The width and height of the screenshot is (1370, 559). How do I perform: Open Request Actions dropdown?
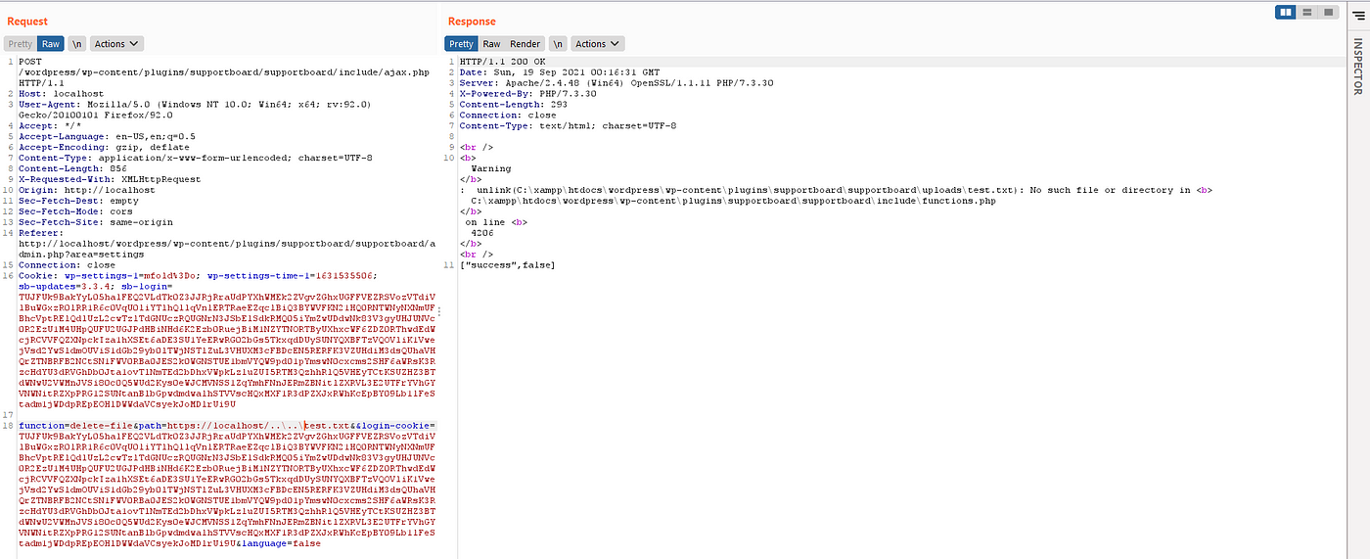tap(116, 44)
